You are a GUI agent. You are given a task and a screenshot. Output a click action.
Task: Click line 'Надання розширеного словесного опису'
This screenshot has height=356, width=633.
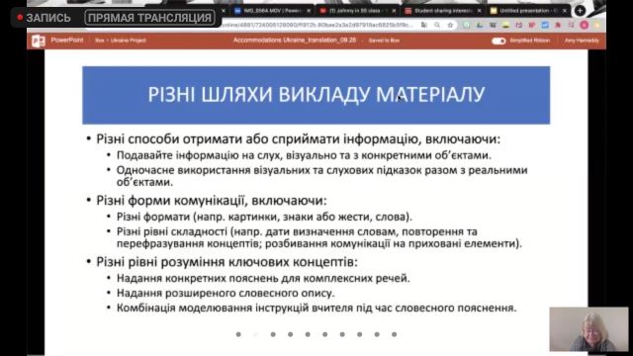point(226,293)
